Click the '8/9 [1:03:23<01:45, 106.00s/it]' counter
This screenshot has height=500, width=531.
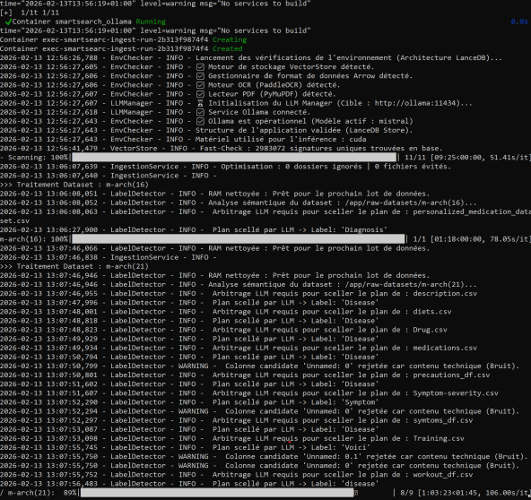466,493
